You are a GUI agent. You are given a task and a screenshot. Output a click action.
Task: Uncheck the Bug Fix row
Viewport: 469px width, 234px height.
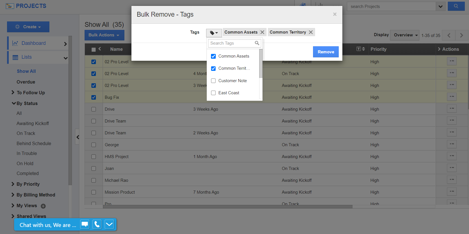tap(94, 97)
